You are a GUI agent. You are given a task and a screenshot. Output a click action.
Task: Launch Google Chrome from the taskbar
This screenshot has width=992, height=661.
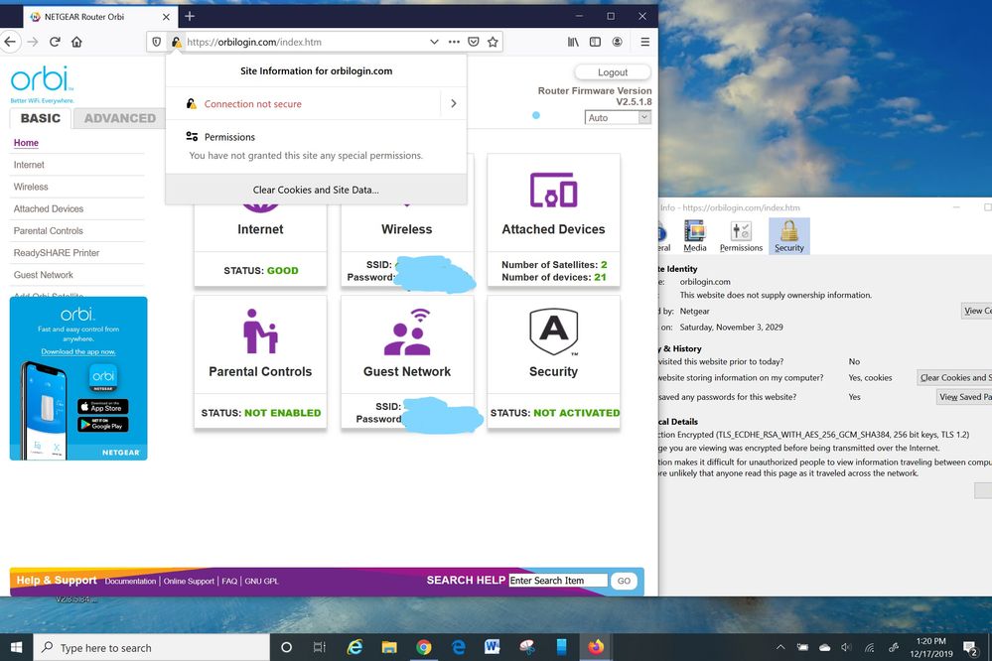point(424,647)
